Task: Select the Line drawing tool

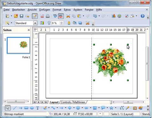Action: (15, 108)
